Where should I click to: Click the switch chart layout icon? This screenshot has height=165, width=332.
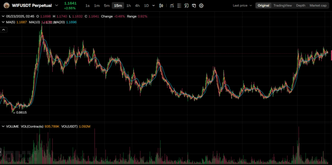(x=194, y=6)
